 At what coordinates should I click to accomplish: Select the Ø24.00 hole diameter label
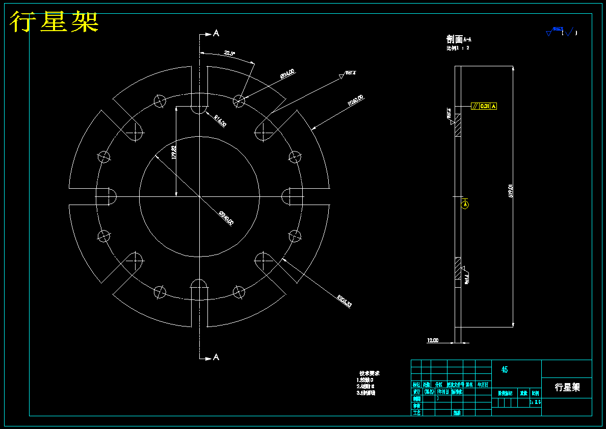[287, 73]
